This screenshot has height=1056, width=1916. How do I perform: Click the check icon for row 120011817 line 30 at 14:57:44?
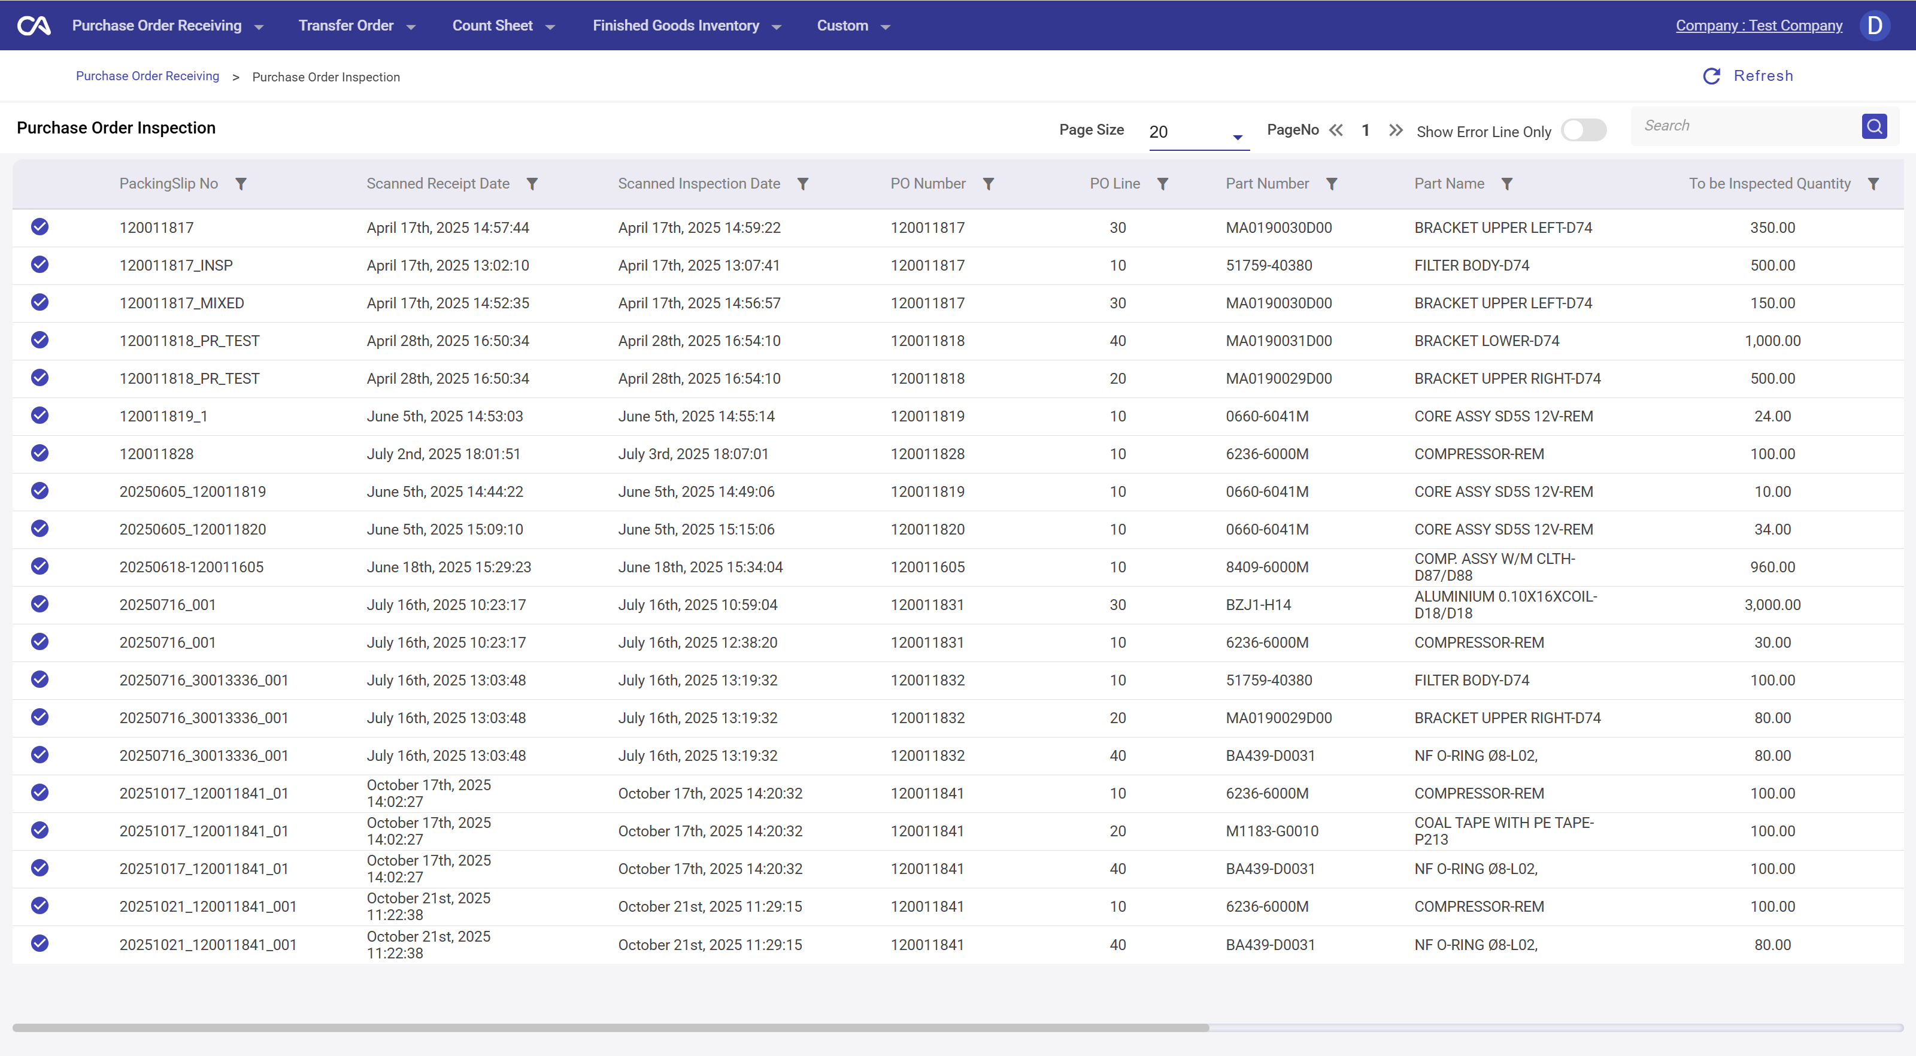40,227
